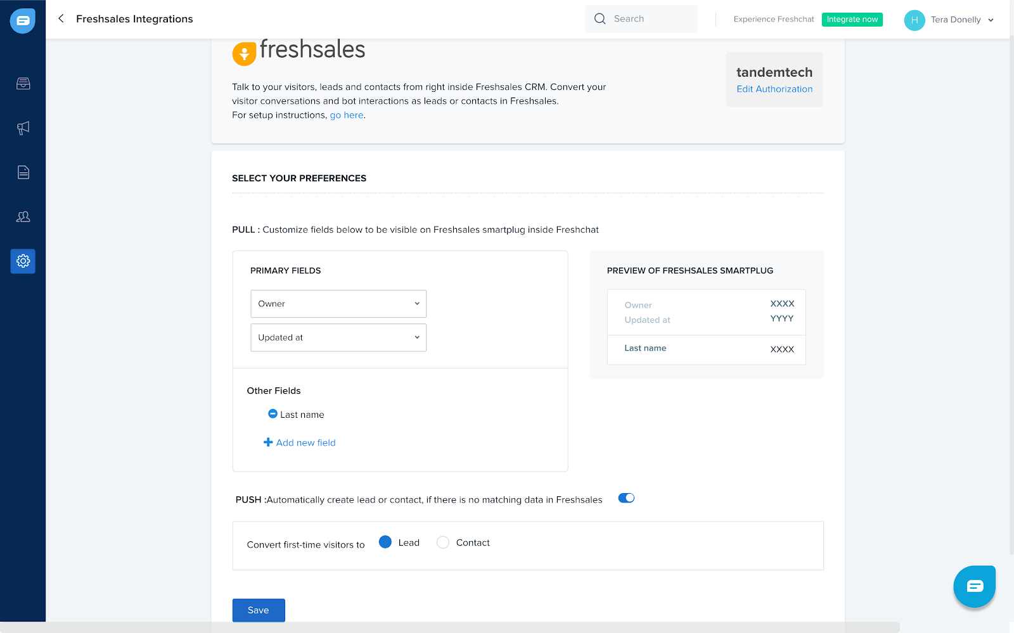Image resolution: width=1014 pixels, height=633 pixels.
Task: Click the PRIMARY FIELDS heading
Action: tap(286, 271)
